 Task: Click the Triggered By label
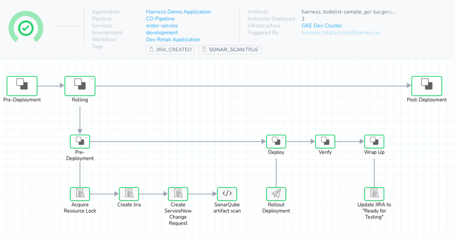click(263, 32)
